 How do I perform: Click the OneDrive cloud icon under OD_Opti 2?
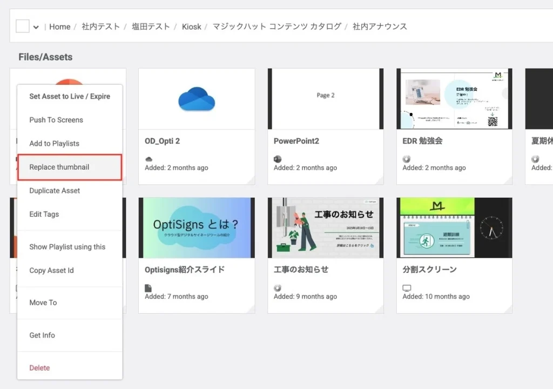tap(149, 159)
